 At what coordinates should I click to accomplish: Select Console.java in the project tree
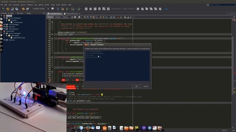coord(18,22)
